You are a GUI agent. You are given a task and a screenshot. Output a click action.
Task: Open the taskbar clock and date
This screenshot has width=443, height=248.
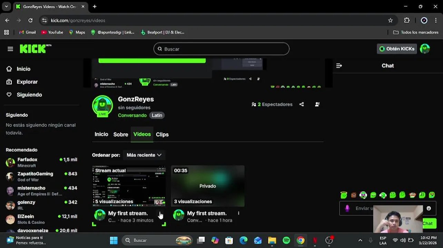428,240
